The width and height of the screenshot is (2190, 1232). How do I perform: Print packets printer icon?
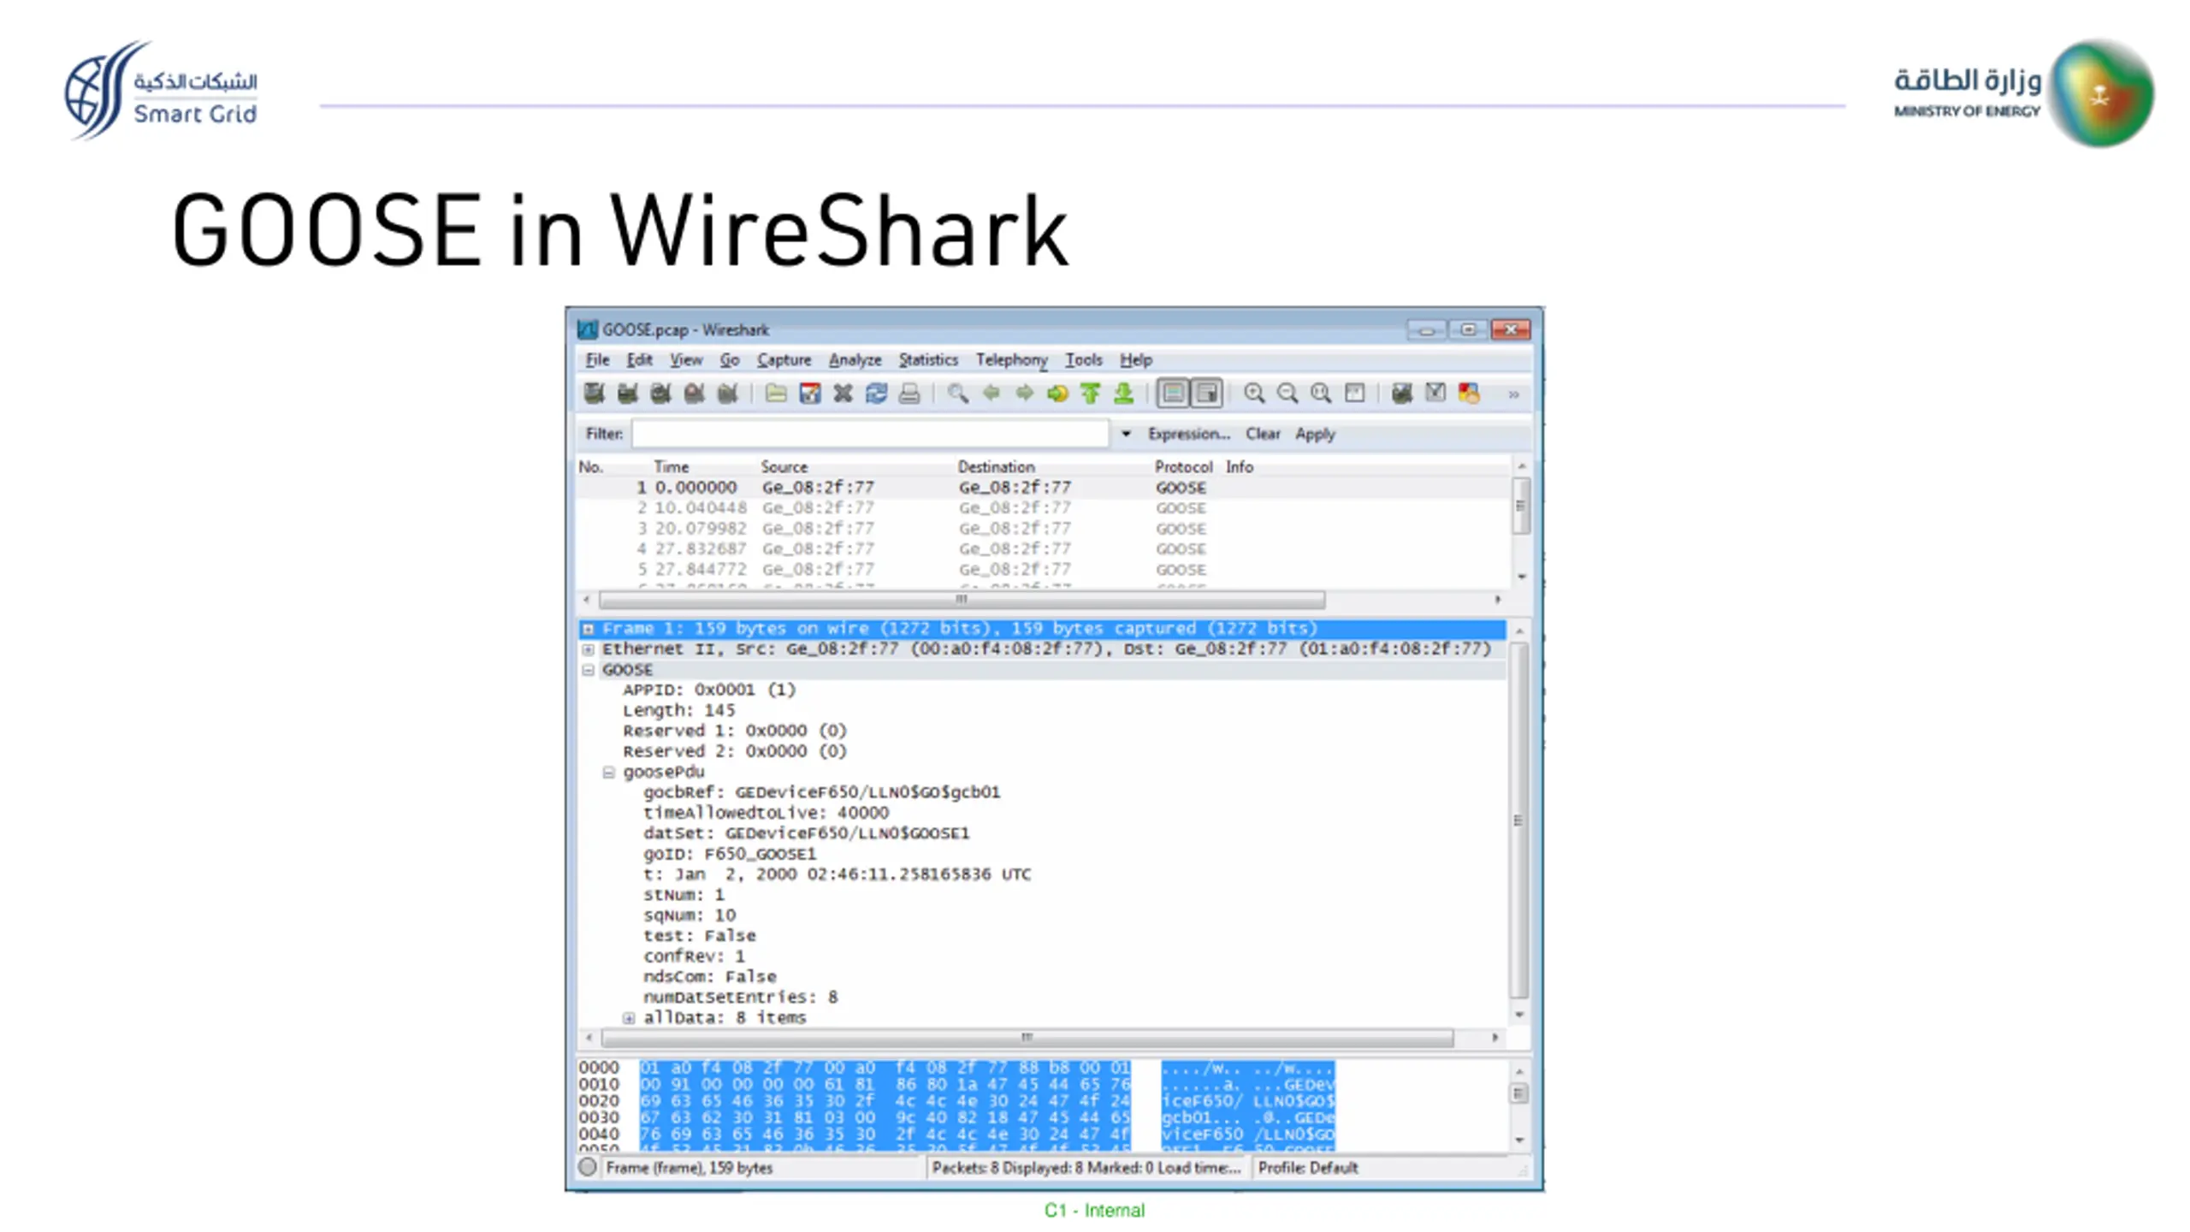click(x=909, y=394)
